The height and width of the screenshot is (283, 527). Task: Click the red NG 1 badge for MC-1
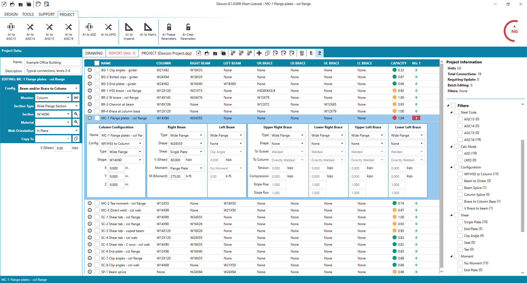(416, 118)
